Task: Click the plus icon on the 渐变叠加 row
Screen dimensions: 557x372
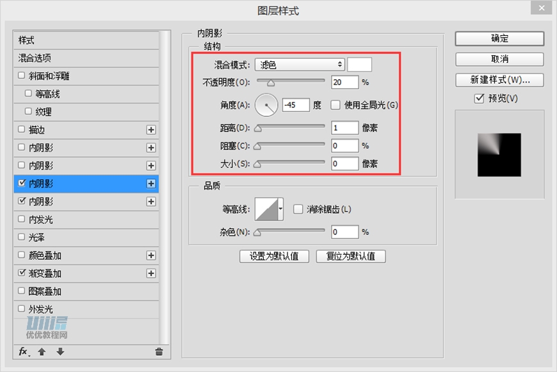Action: point(151,273)
